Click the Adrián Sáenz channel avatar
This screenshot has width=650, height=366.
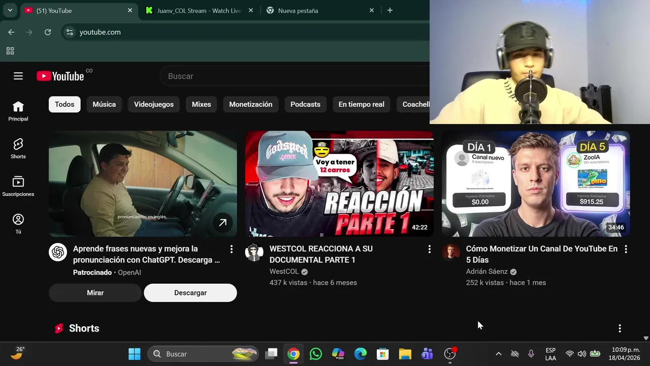pos(451,252)
